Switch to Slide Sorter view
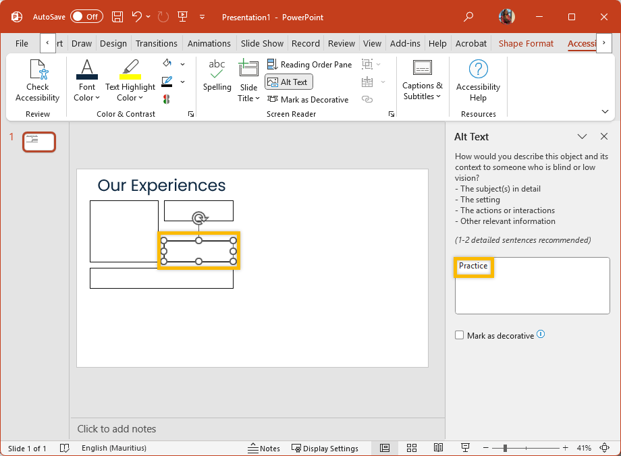This screenshot has height=456, width=621. coord(412,448)
